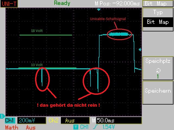Click the rotary knob icon under Speichplz

tap(158, 70)
